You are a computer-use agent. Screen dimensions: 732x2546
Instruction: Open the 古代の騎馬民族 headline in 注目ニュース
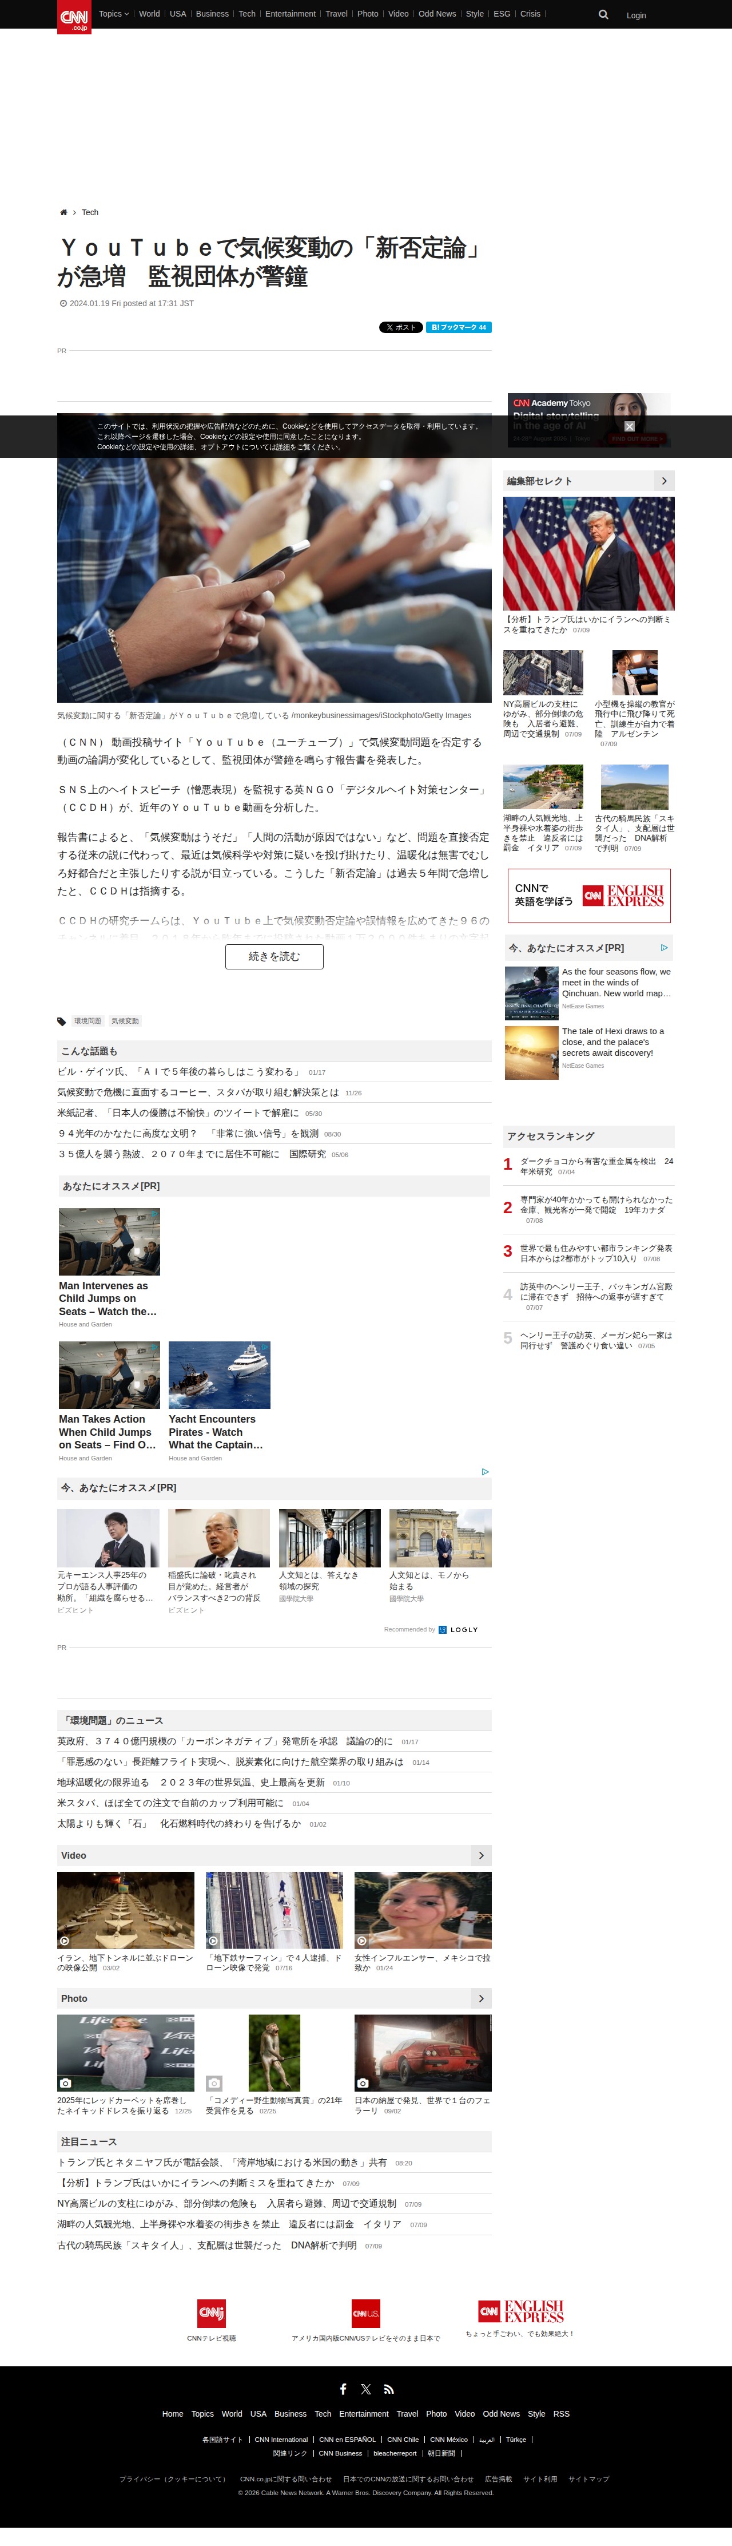(x=206, y=2246)
